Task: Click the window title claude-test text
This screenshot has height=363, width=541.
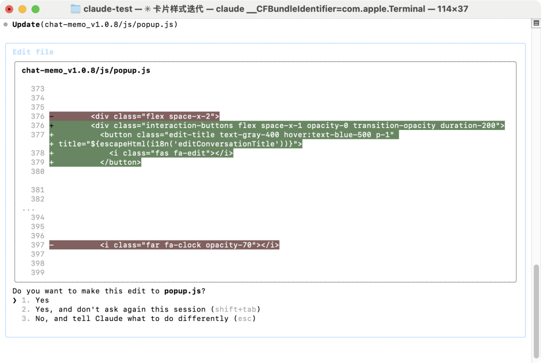Action: point(108,9)
